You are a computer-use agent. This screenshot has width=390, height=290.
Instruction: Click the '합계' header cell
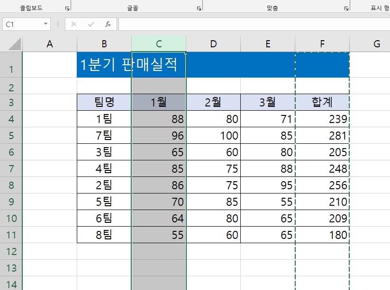tap(322, 102)
